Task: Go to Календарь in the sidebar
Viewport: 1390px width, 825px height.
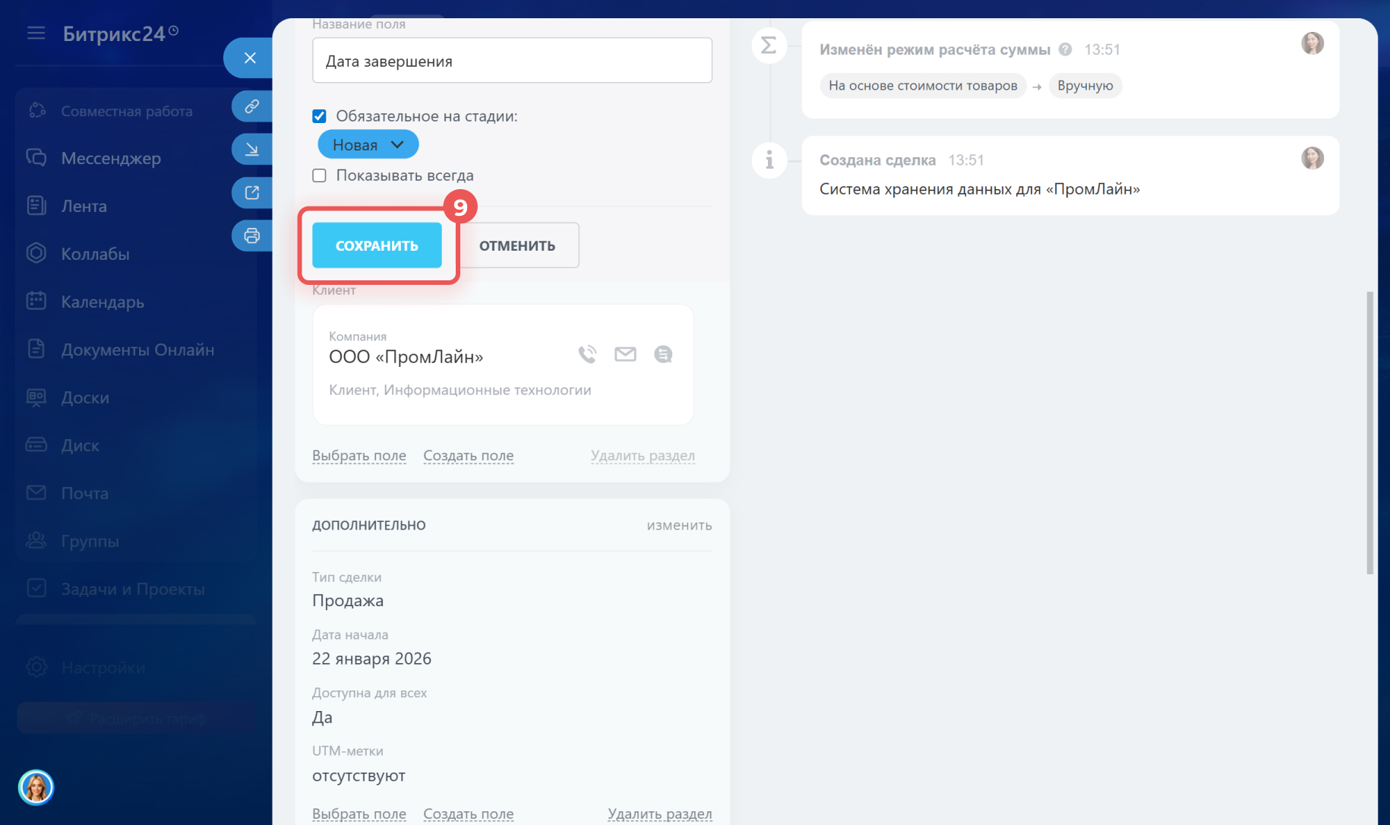Action: pyautogui.click(x=103, y=302)
